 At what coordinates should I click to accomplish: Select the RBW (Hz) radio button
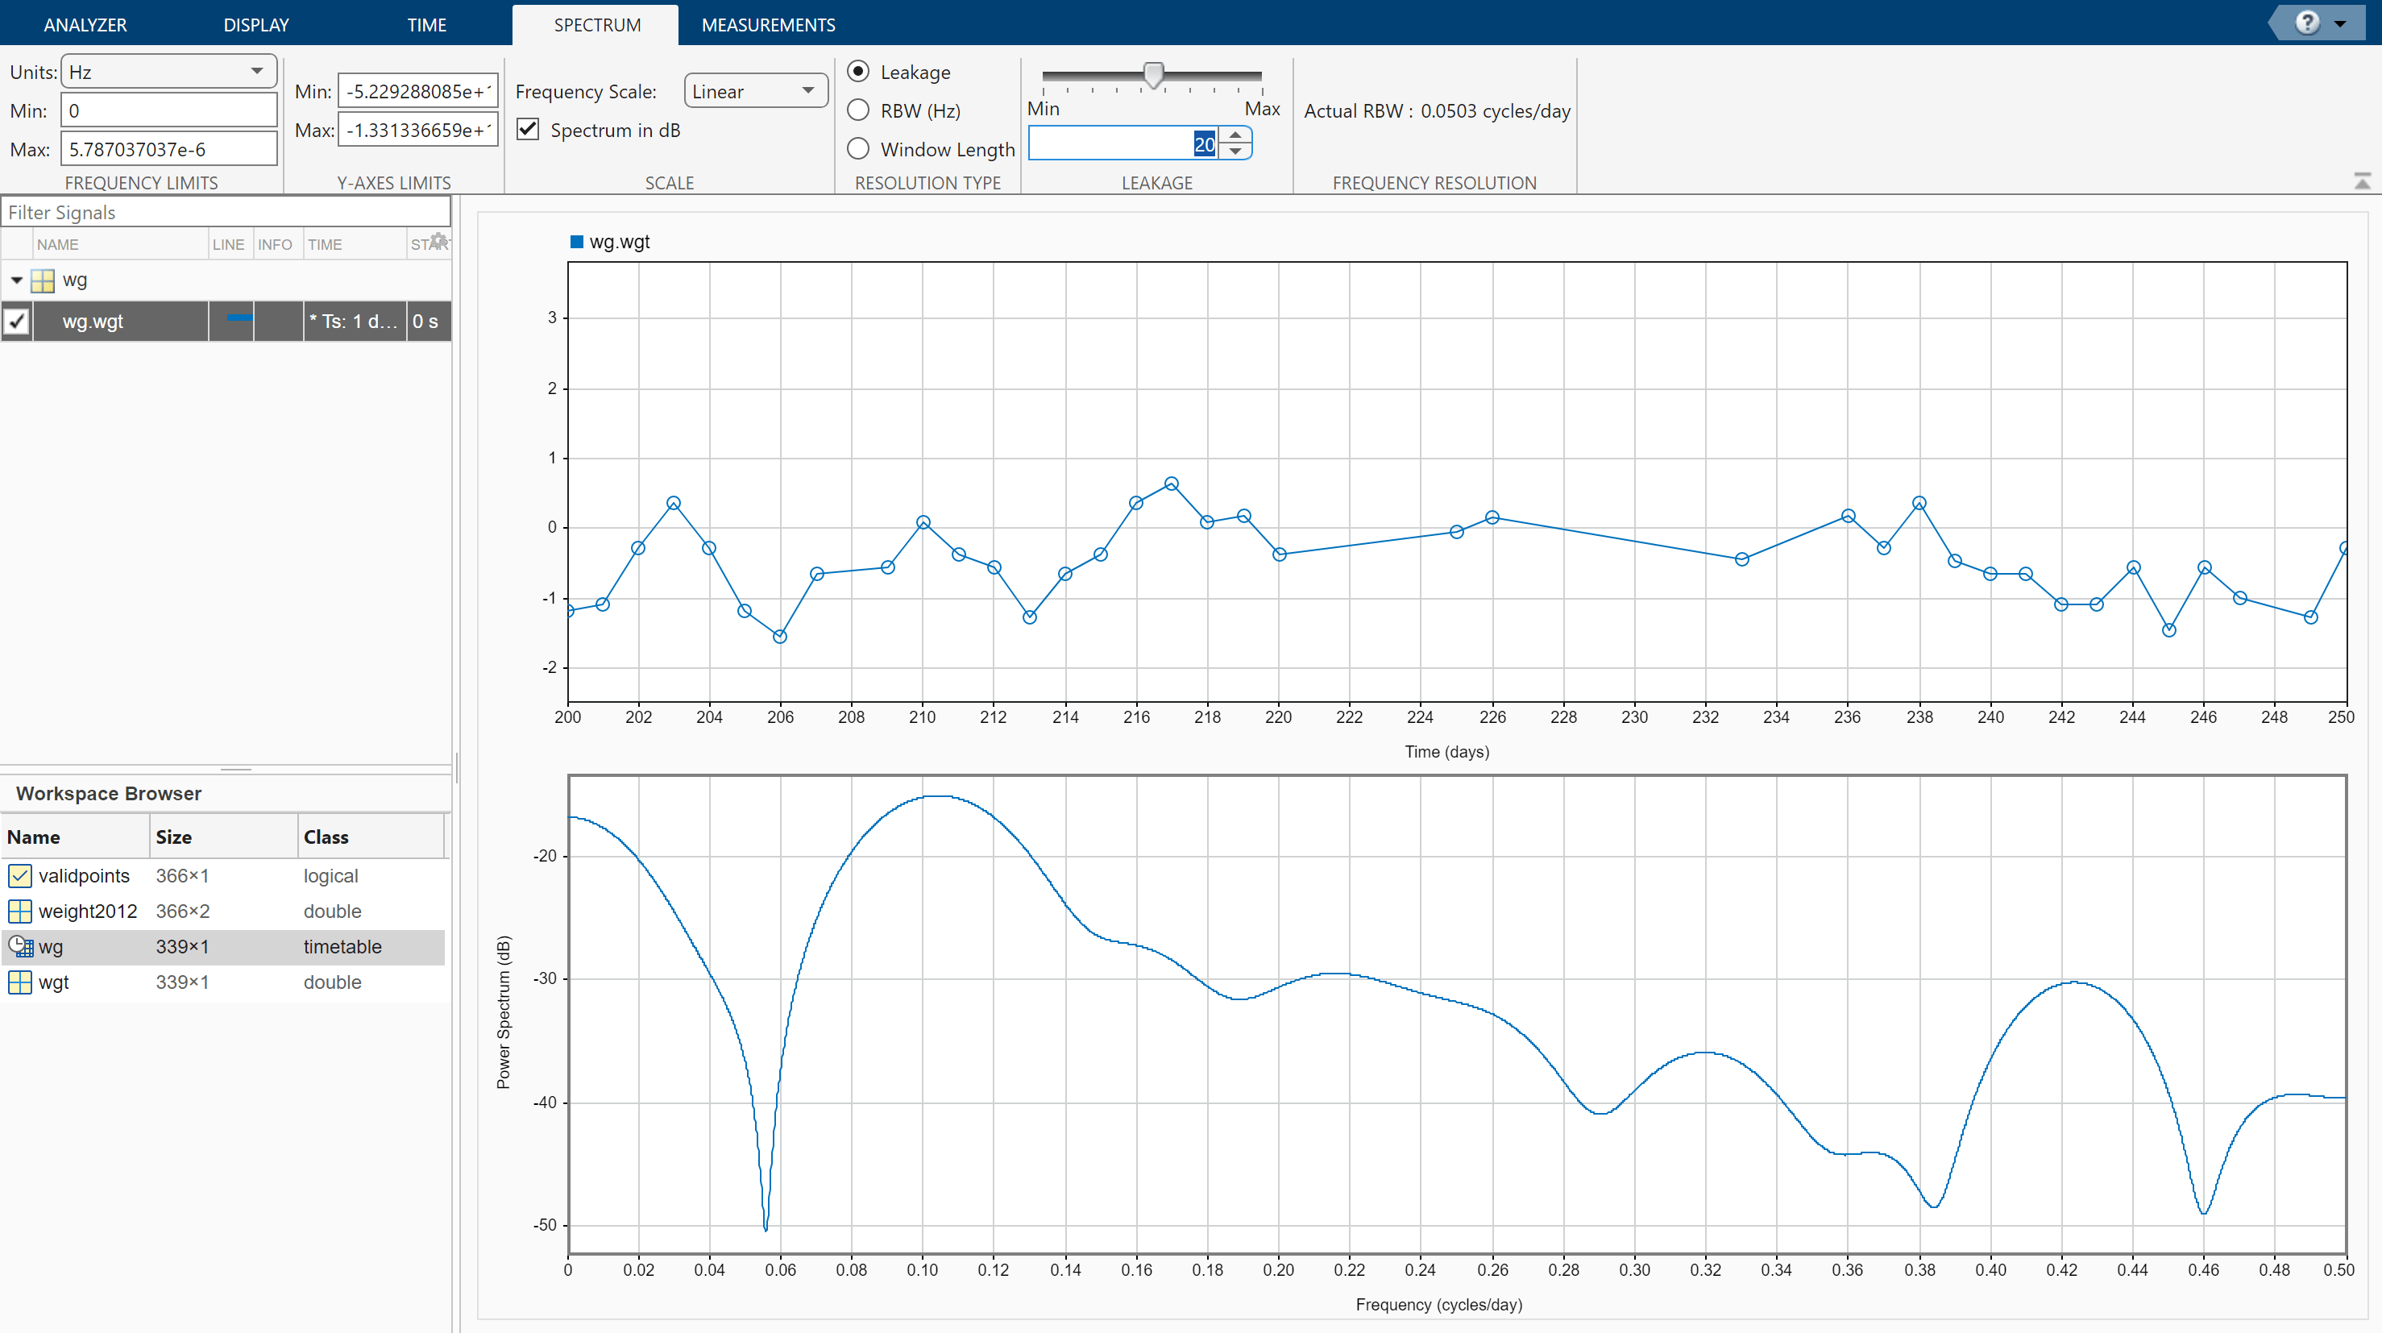(858, 110)
